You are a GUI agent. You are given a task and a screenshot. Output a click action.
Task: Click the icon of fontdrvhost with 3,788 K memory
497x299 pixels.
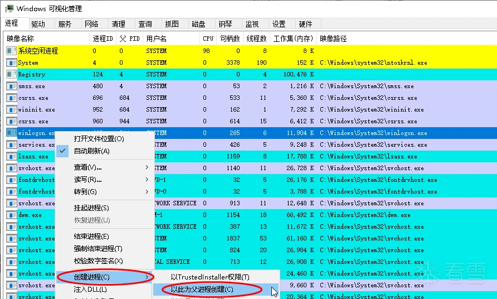11,191
